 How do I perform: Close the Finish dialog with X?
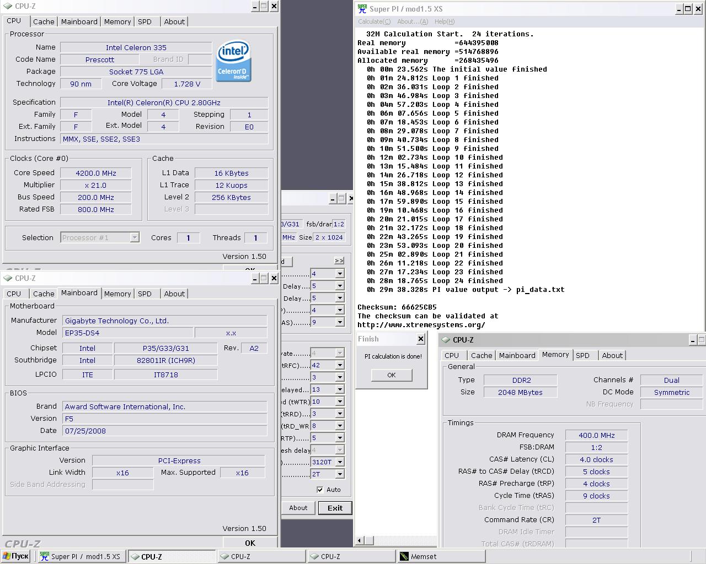click(x=421, y=339)
